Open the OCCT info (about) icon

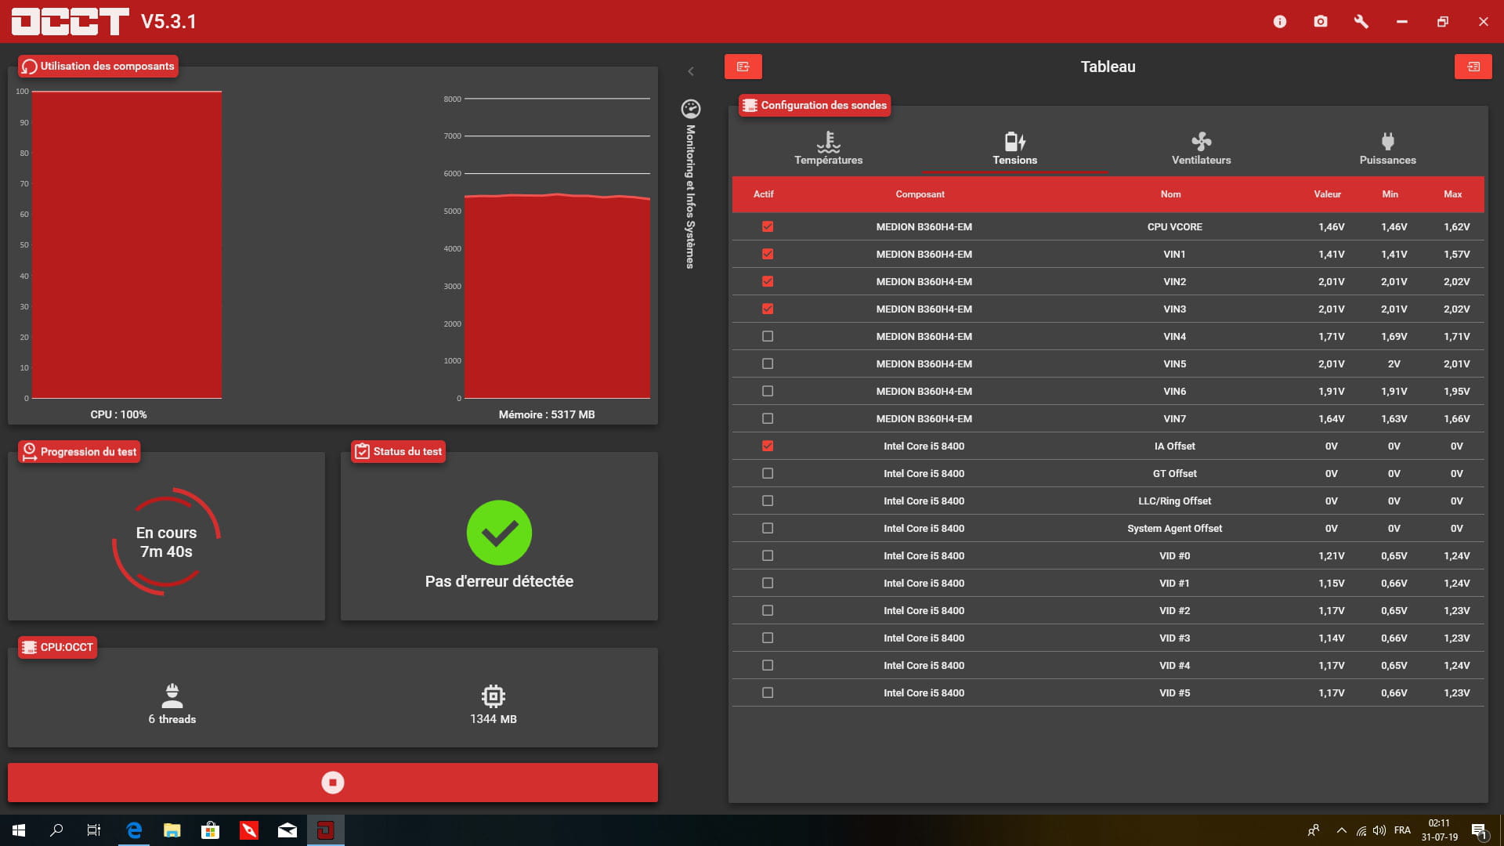pos(1280,22)
